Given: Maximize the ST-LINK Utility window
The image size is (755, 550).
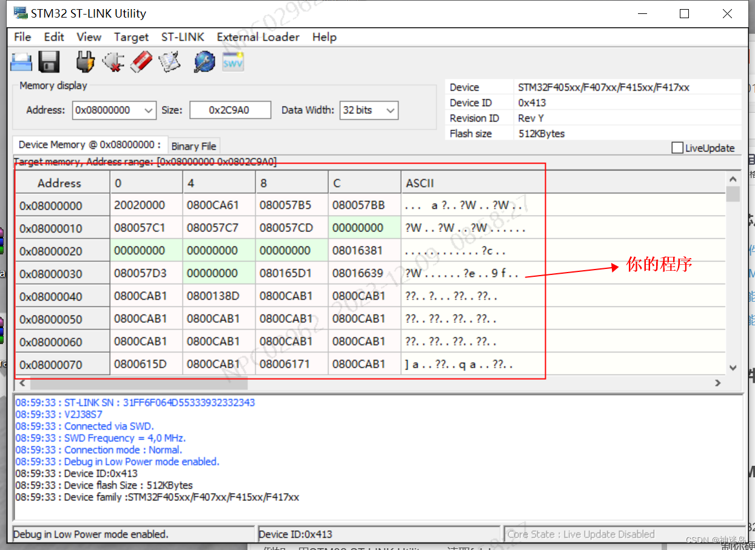Looking at the screenshot, I should pos(684,13).
